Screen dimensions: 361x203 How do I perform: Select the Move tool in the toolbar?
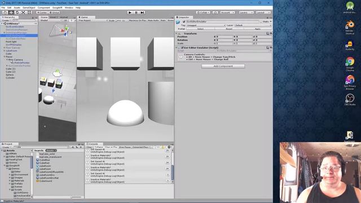pyautogui.click(x=11, y=12)
